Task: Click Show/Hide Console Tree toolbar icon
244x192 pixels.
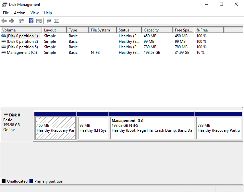Action: 21,21
